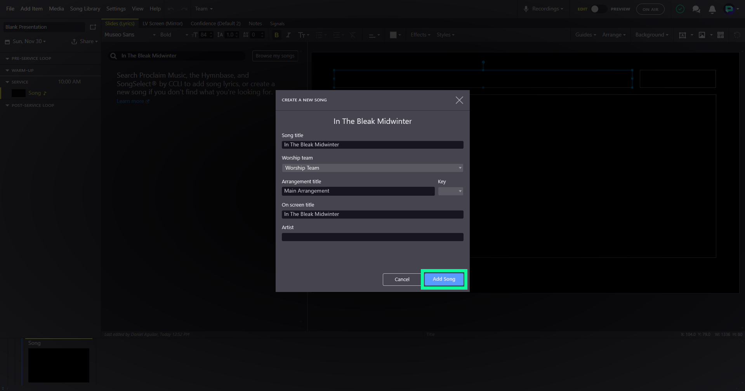Open the Key dropdown
Screen dimensions: 745x391
point(450,191)
